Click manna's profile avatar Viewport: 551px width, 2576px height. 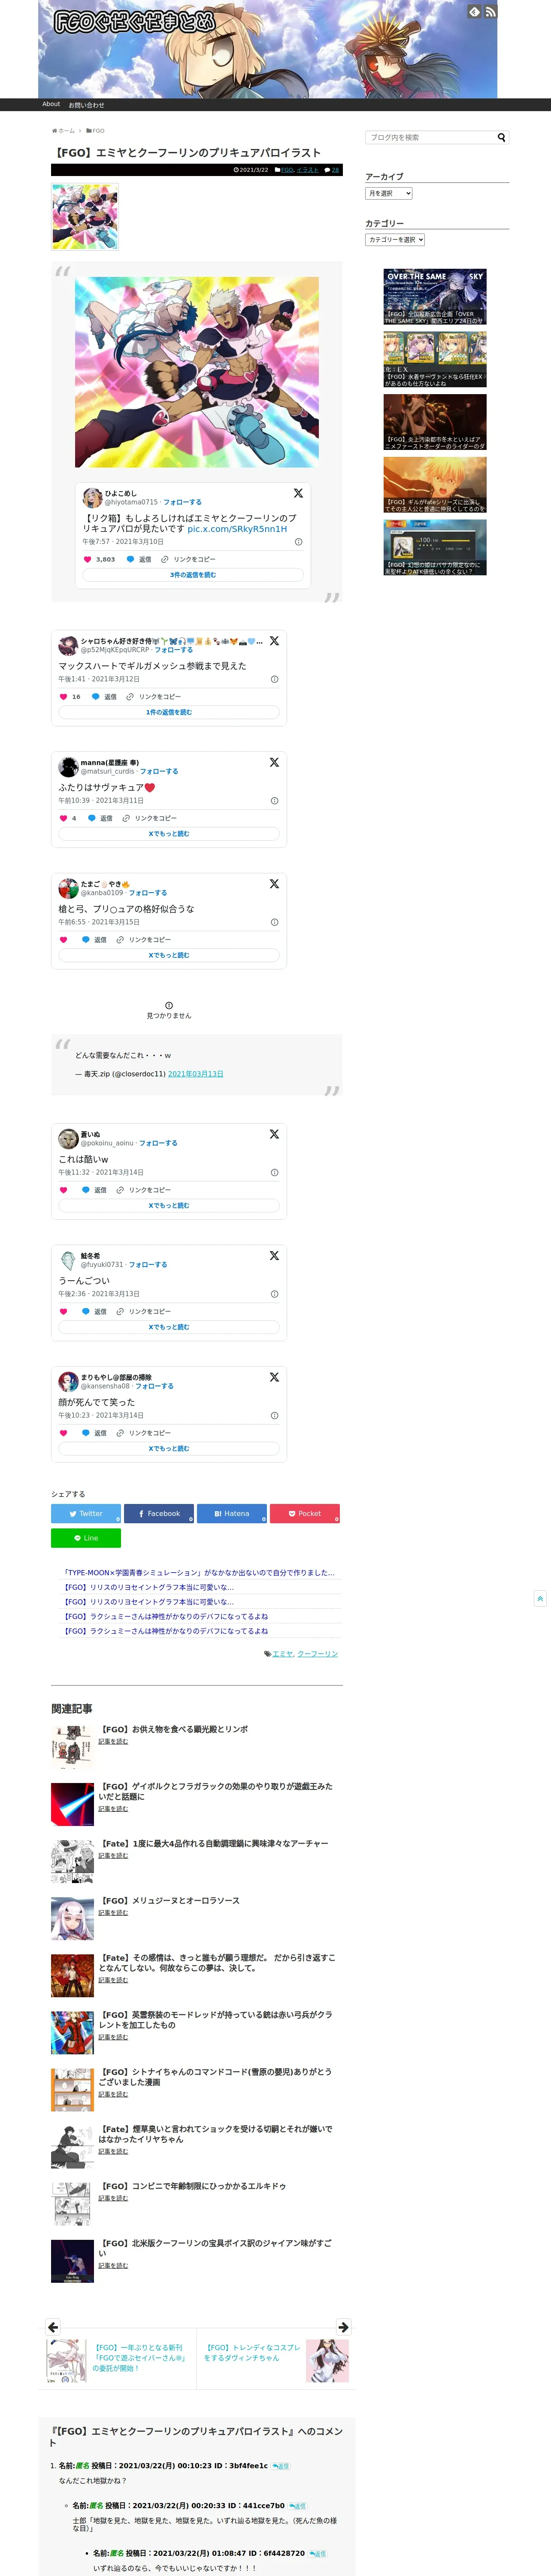(x=68, y=767)
